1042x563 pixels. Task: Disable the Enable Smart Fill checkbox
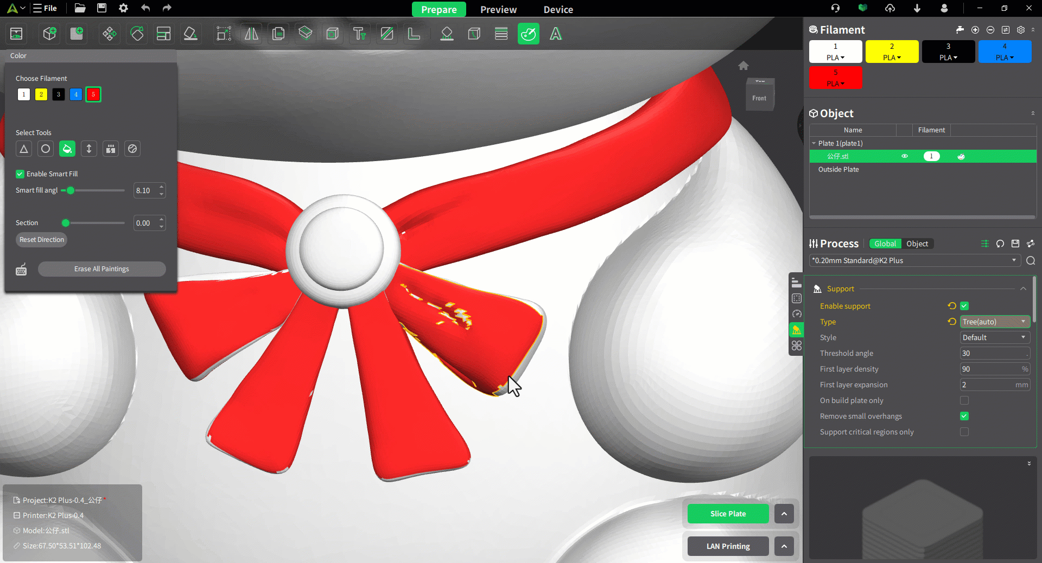20,174
